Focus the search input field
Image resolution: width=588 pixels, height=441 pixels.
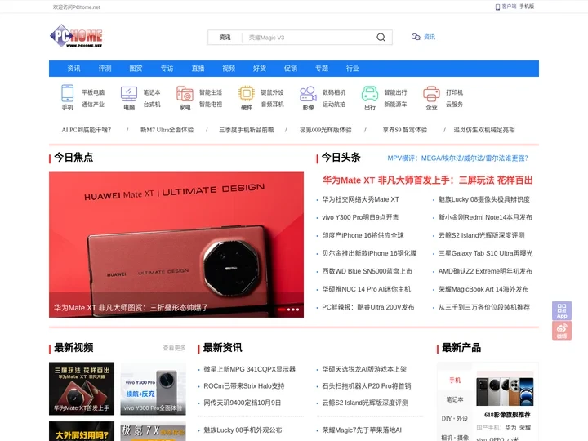point(308,37)
